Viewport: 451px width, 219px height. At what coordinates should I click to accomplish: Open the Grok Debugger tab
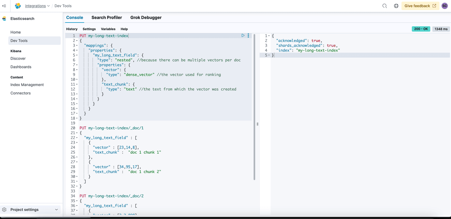pos(146,18)
